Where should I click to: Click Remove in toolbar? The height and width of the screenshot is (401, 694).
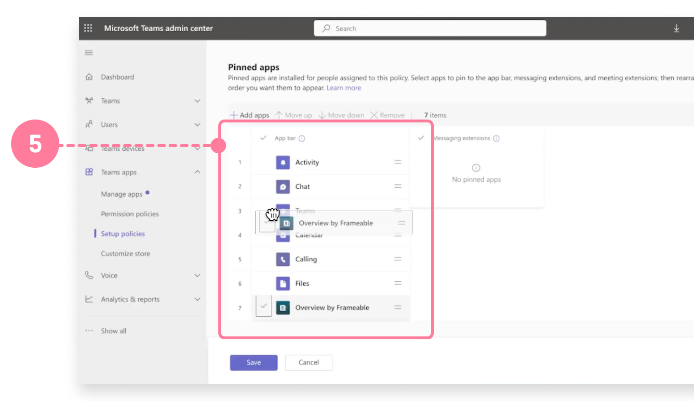point(387,115)
